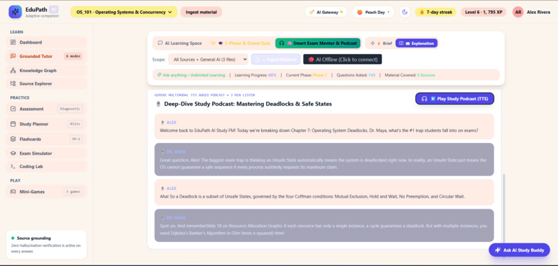The width and height of the screenshot is (558, 266).
Task: Click the Ingest material header button
Action: (x=201, y=12)
